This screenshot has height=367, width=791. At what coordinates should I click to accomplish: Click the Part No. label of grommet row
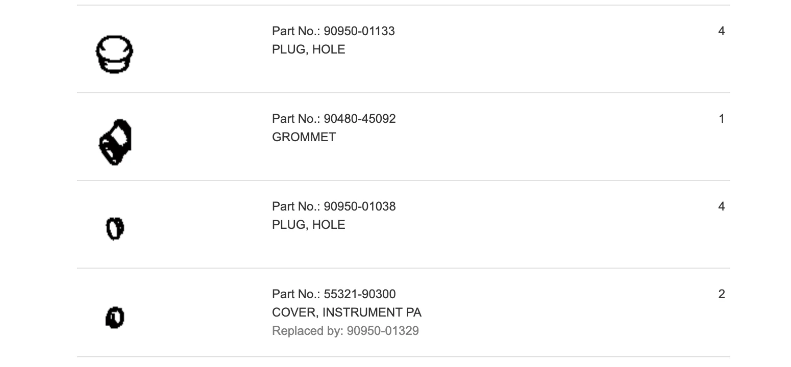click(296, 119)
